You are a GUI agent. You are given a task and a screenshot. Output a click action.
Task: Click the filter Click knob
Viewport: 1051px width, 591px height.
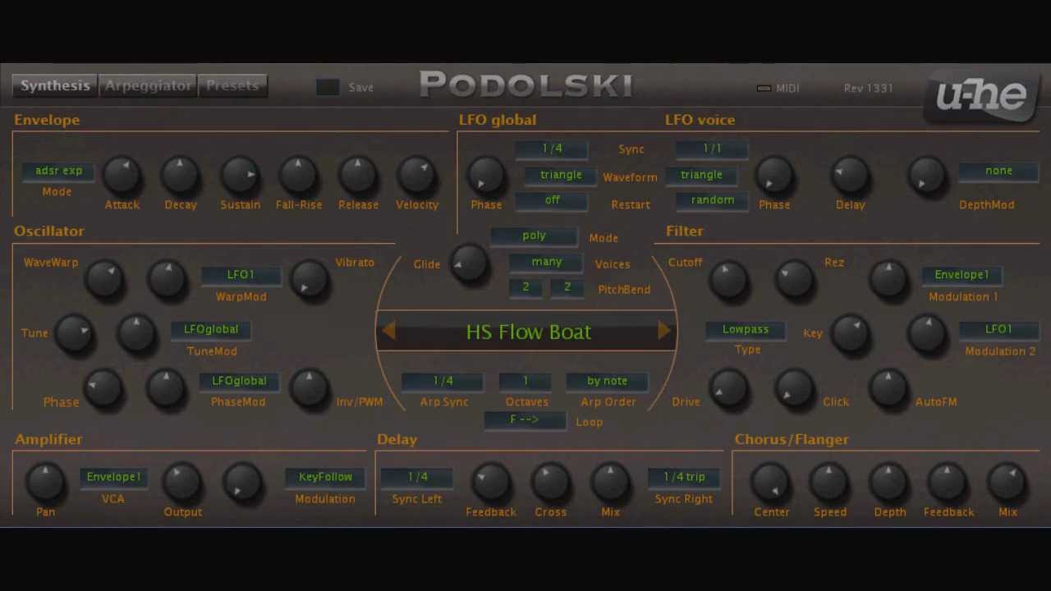coord(794,387)
